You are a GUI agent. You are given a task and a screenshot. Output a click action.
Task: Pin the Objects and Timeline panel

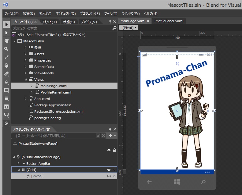(110, 129)
